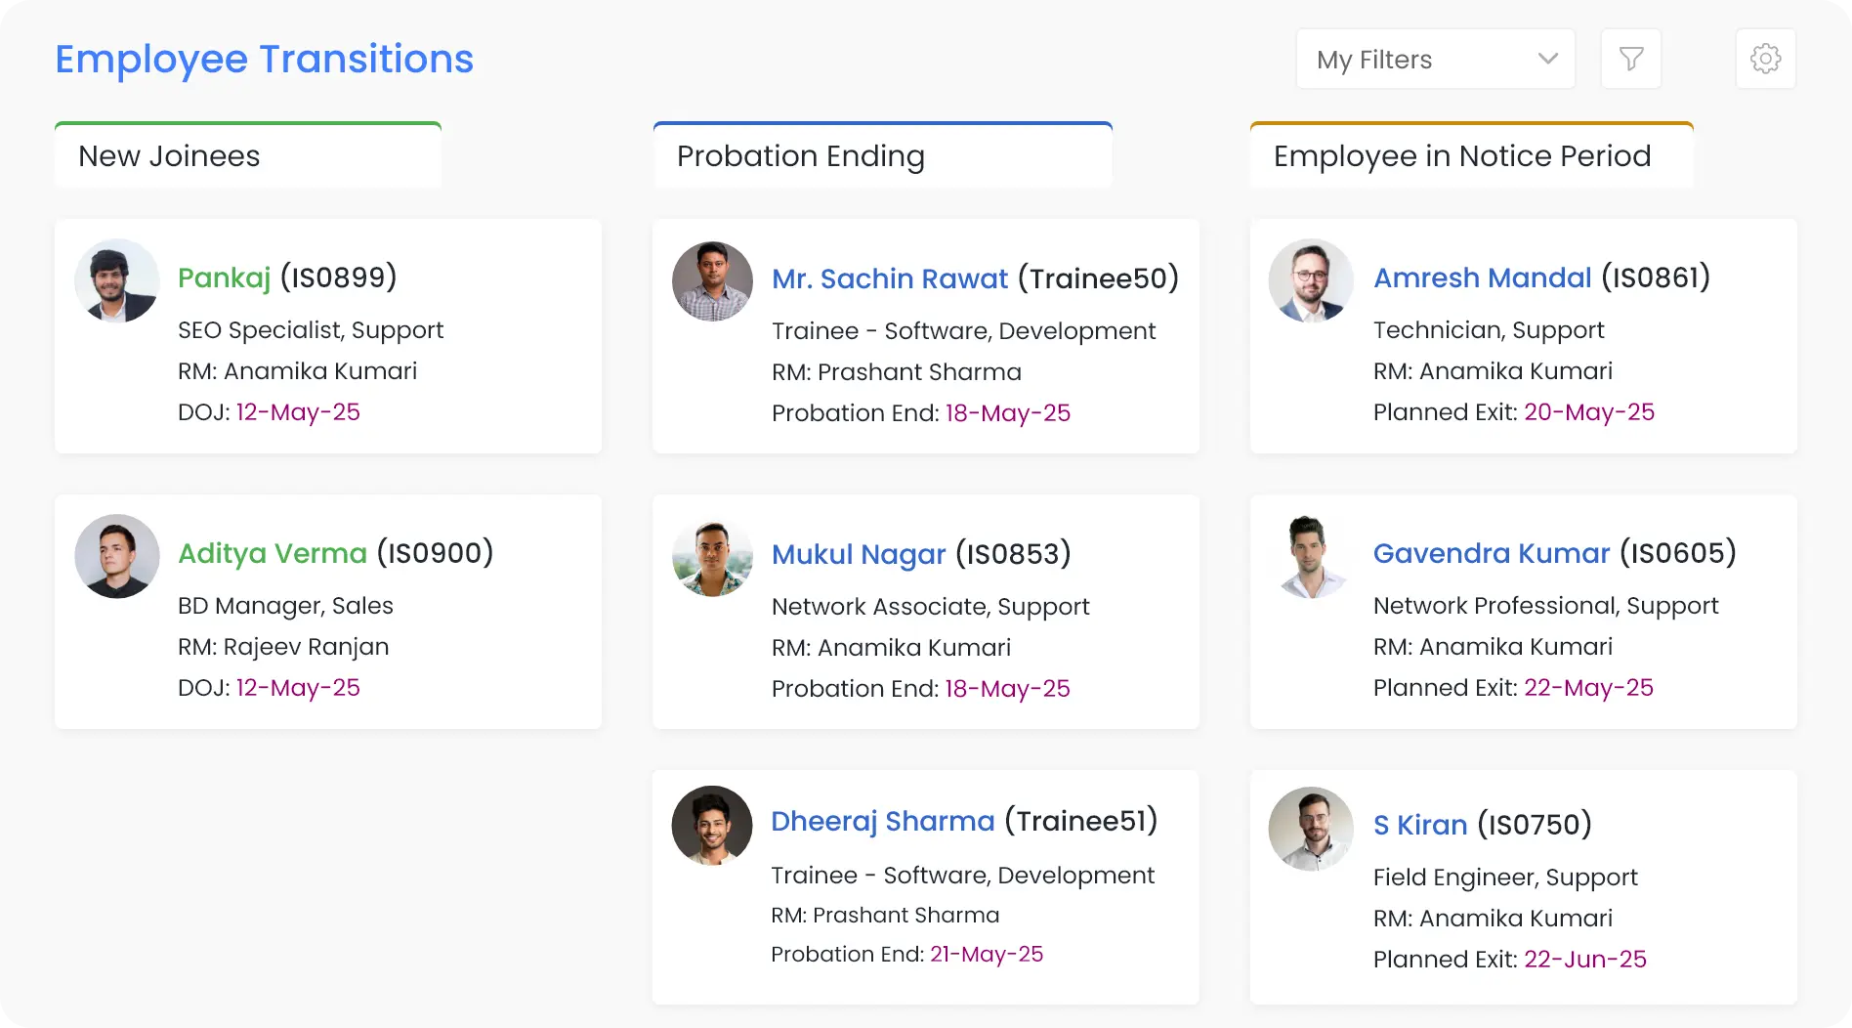Click the Amresh Mandal name link

(x=1482, y=278)
